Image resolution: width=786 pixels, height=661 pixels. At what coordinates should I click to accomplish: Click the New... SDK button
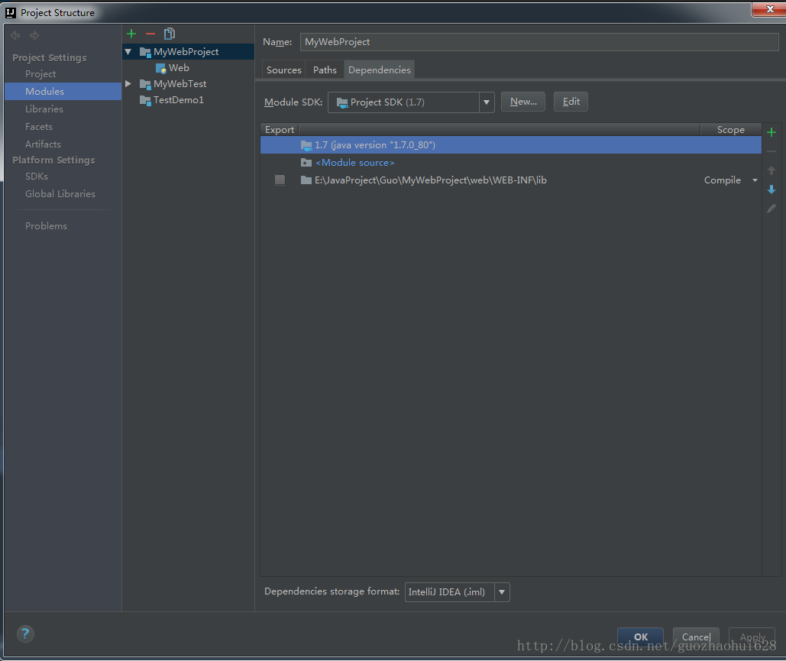[522, 102]
